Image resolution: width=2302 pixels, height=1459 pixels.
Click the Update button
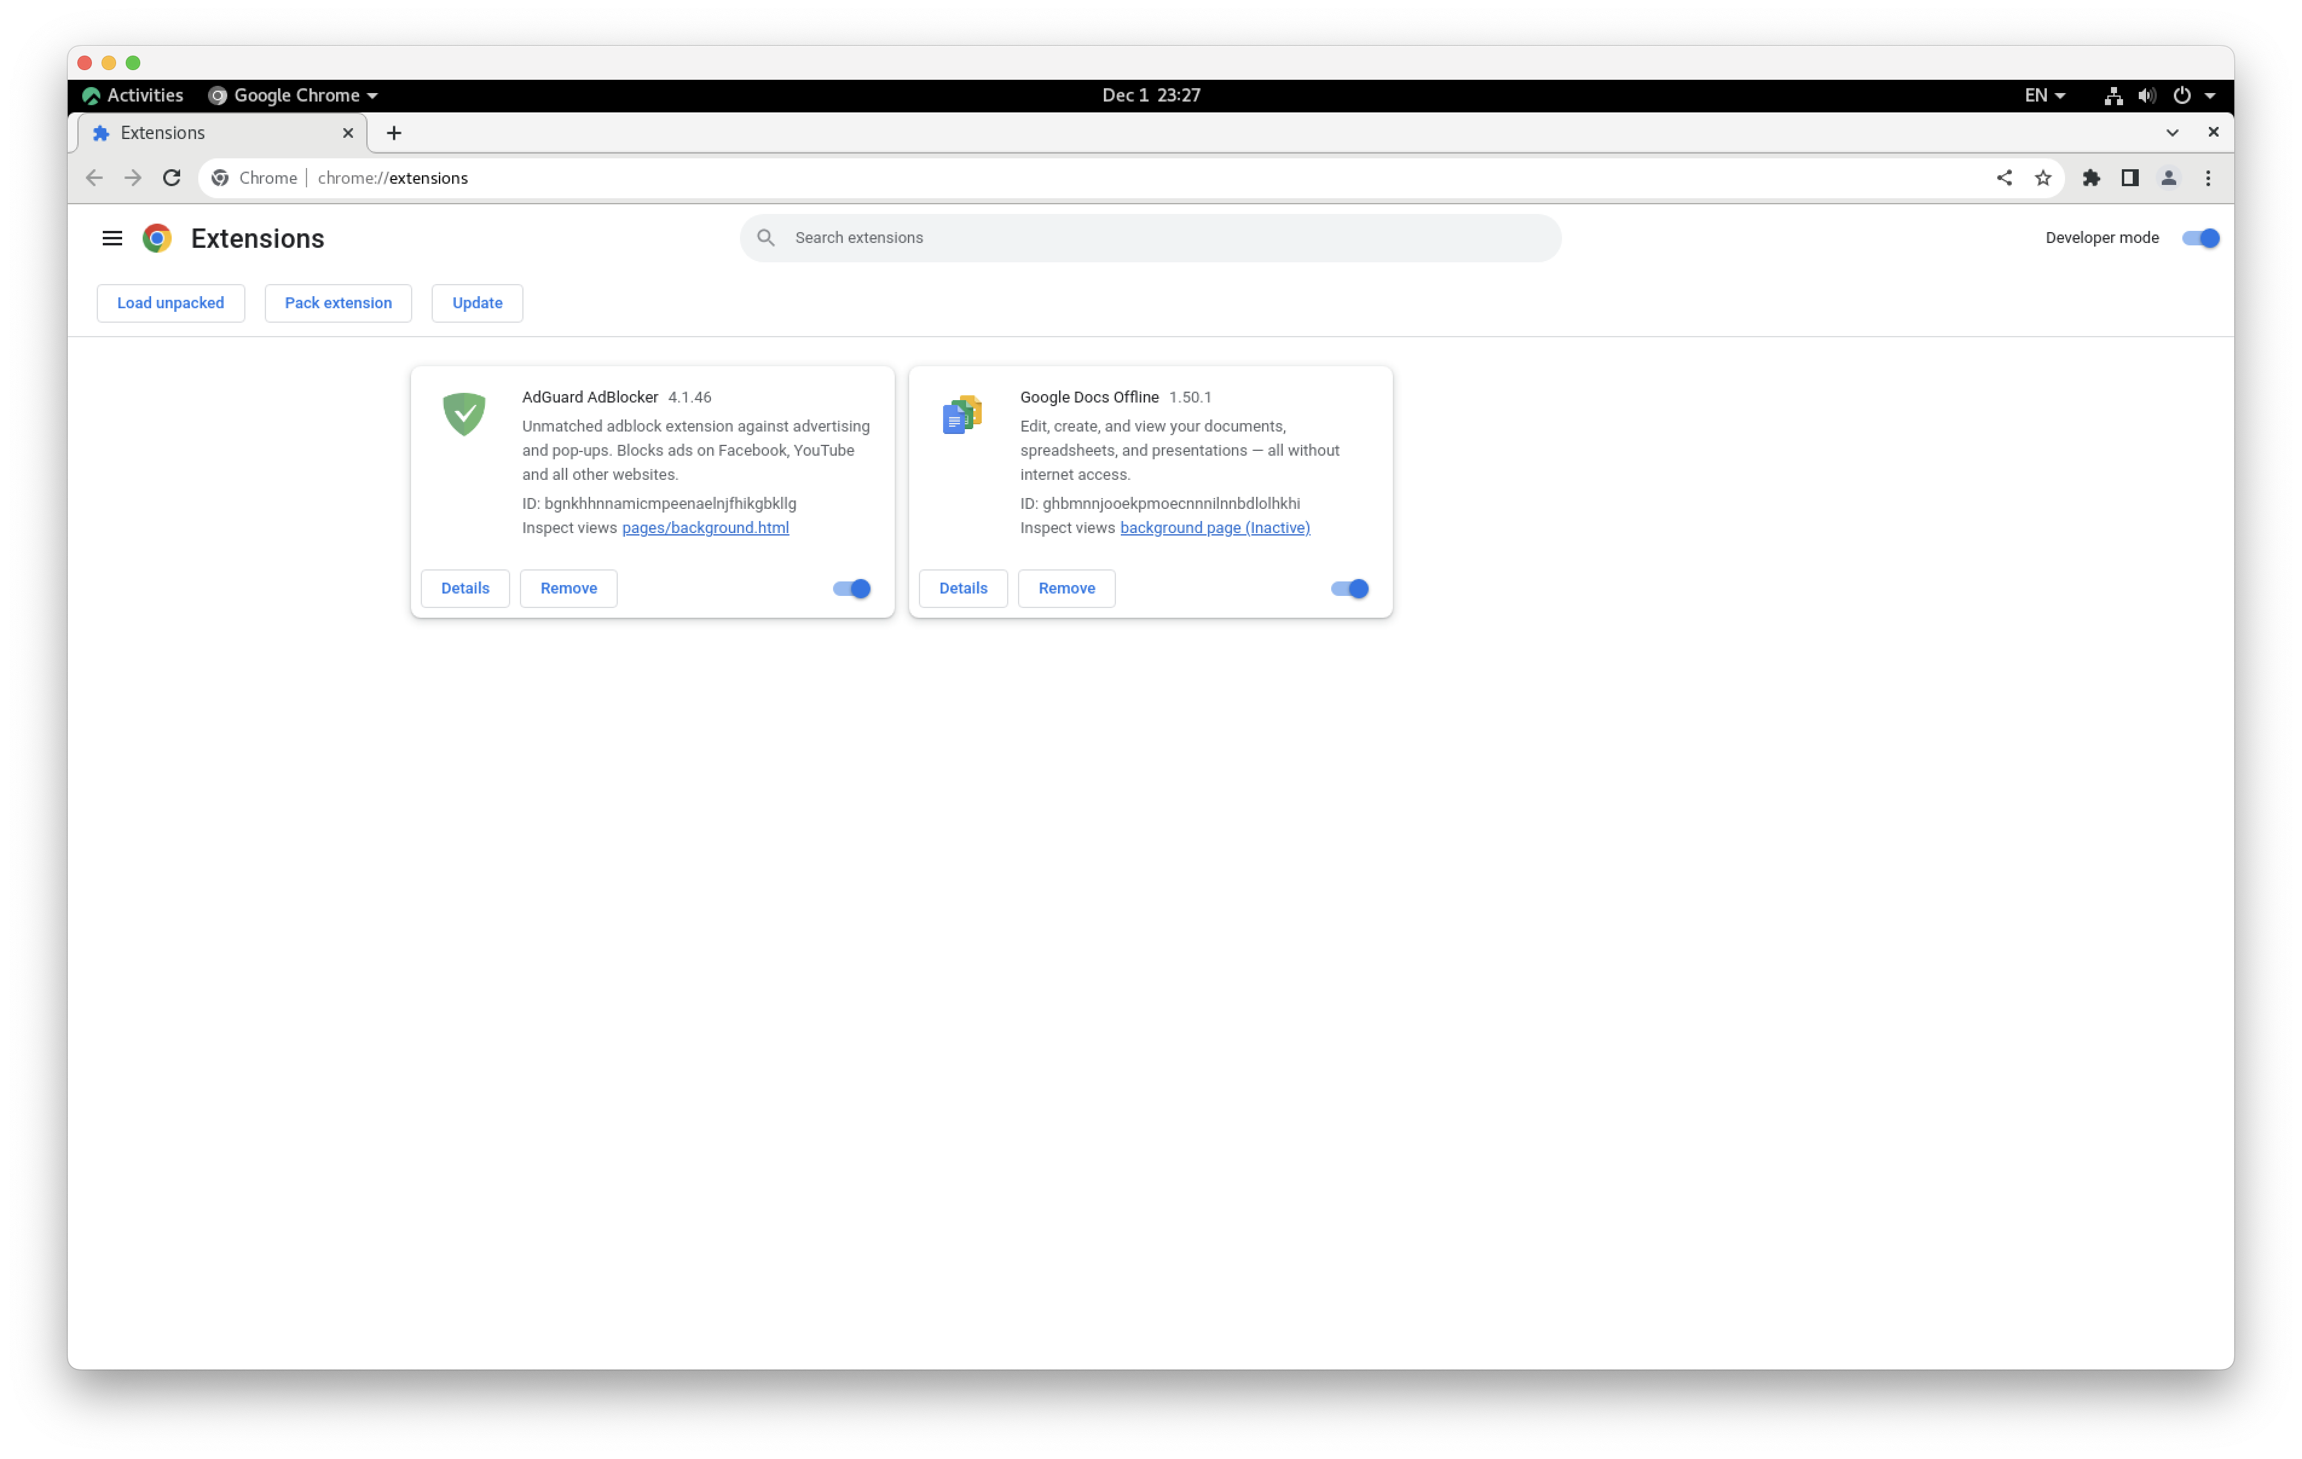click(477, 303)
